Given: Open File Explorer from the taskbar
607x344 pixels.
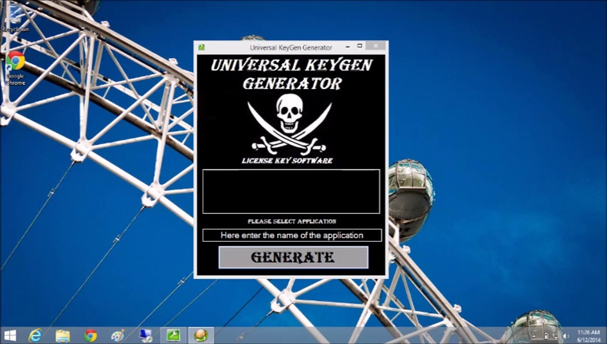Looking at the screenshot, I should coord(63,336).
